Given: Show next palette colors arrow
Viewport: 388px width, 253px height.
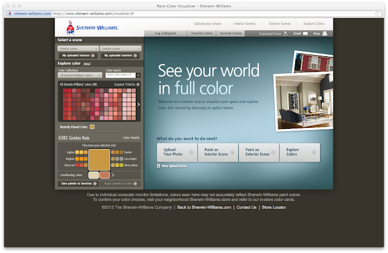Looking at the screenshot, I should pyautogui.click(x=139, y=105).
